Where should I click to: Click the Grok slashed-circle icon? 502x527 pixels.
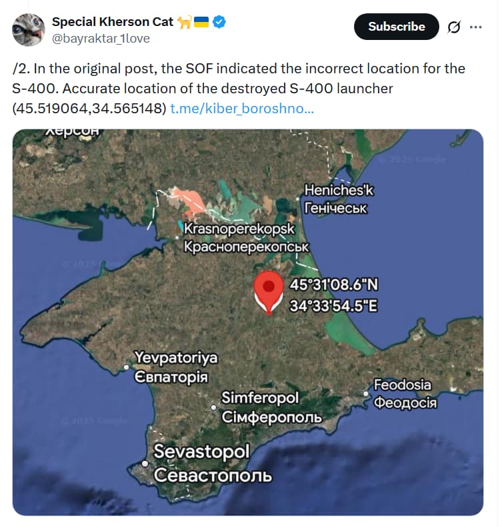coord(454,27)
